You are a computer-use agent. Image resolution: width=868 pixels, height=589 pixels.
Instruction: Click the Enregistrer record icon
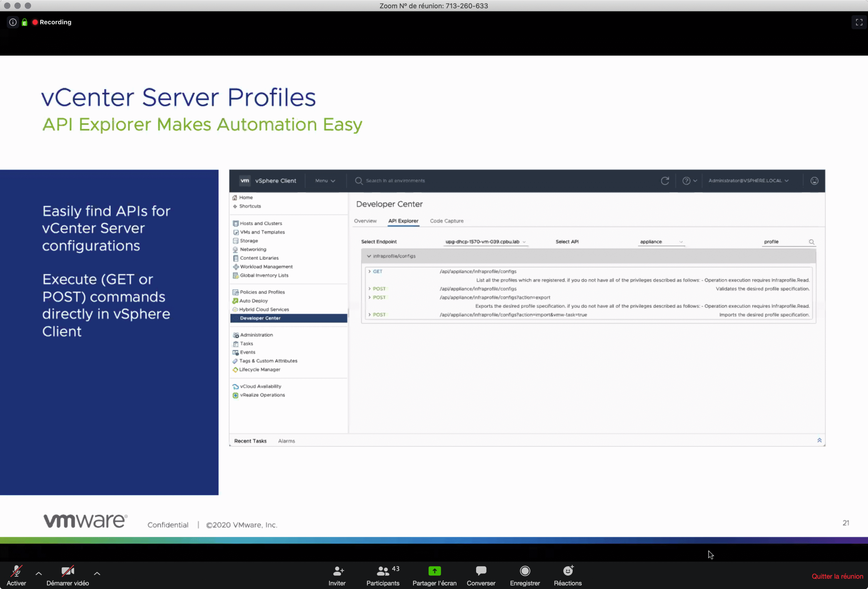pyautogui.click(x=525, y=571)
